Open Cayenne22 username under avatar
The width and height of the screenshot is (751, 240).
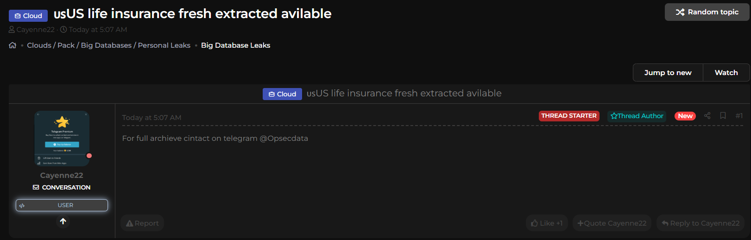[62, 176]
